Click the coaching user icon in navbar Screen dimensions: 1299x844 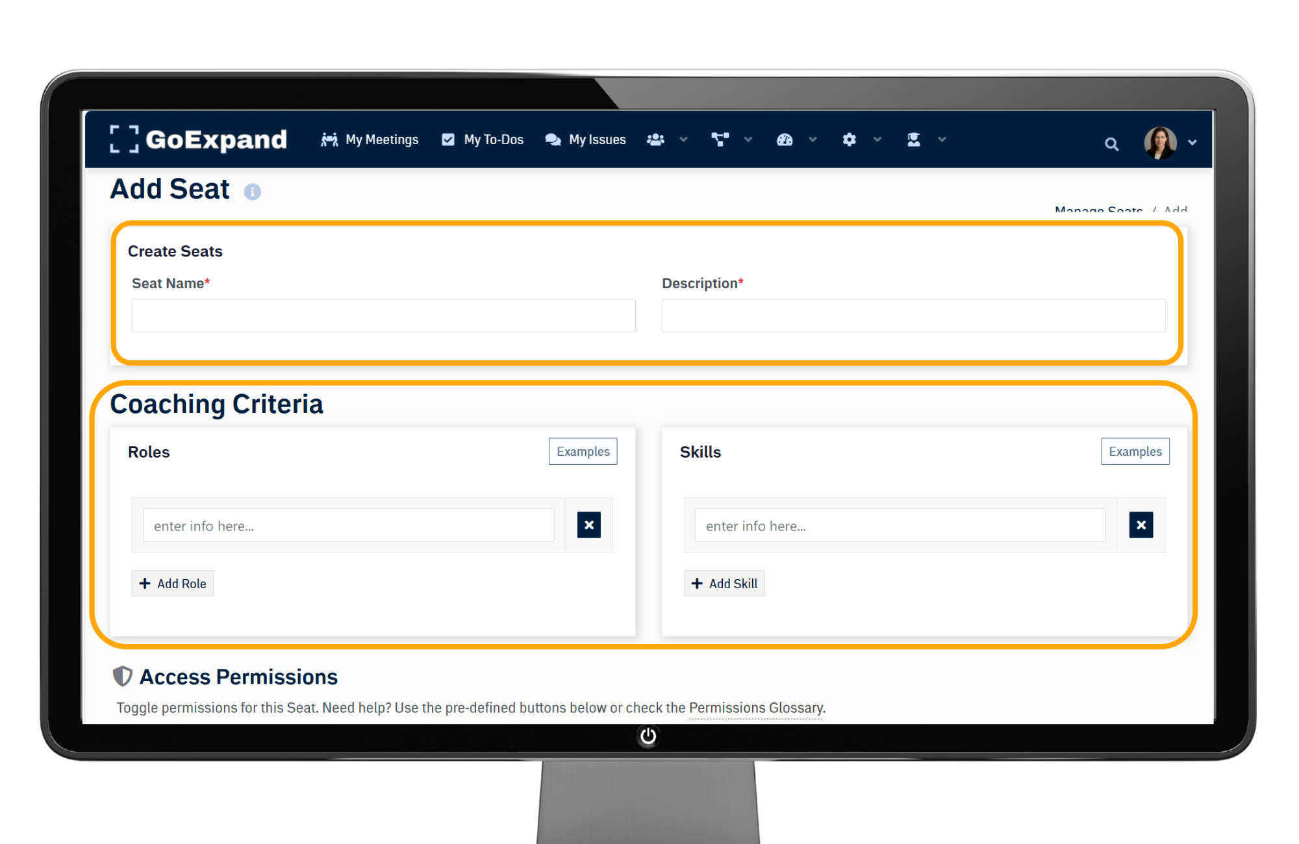pyautogui.click(x=913, y=140)
